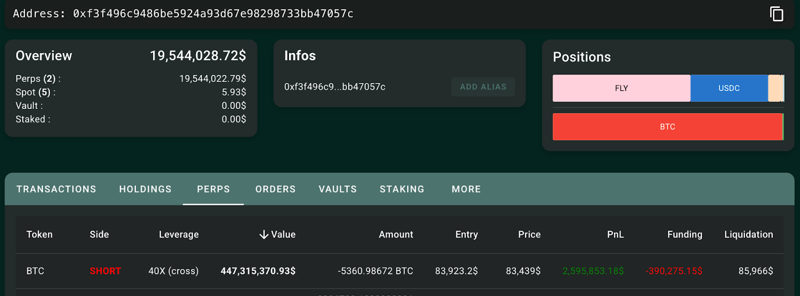Show the Staking tab
The width and height of the screenshot is (800, 296).
(401, 189)
